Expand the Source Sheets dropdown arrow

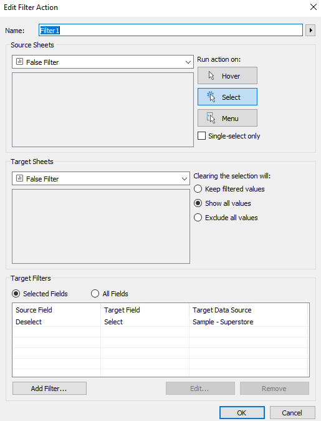pyautogui.click(x=188, y=62)
